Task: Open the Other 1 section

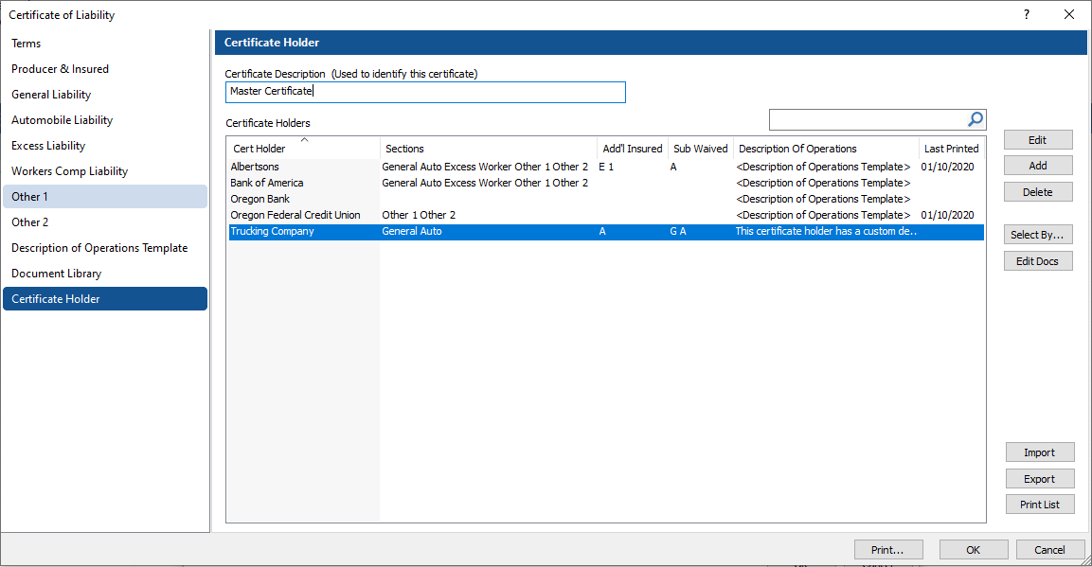Action: (105, 196)
